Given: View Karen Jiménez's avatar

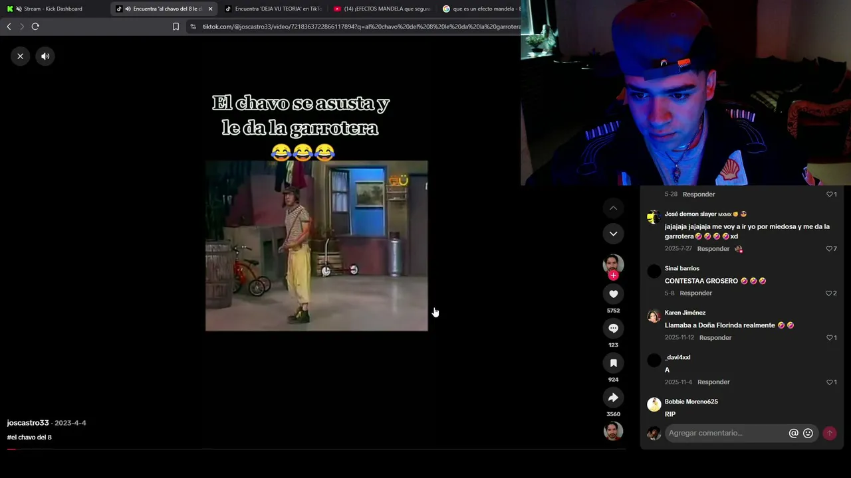Looking at the screenshot, I should [x=654, y=315].
